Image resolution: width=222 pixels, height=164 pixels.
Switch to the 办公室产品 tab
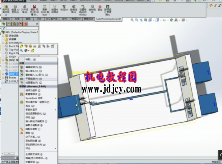pos(52,19)
